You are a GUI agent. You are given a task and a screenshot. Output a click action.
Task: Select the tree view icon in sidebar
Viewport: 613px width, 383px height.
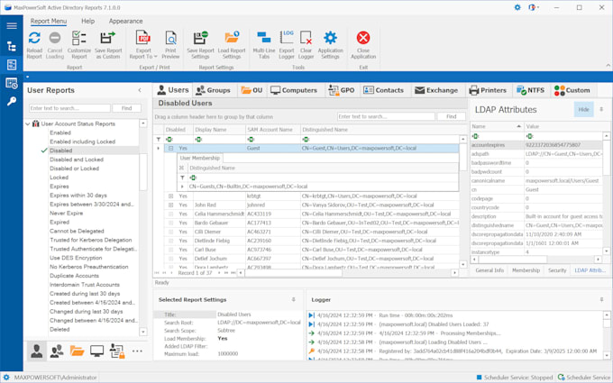tap(12, 47)
